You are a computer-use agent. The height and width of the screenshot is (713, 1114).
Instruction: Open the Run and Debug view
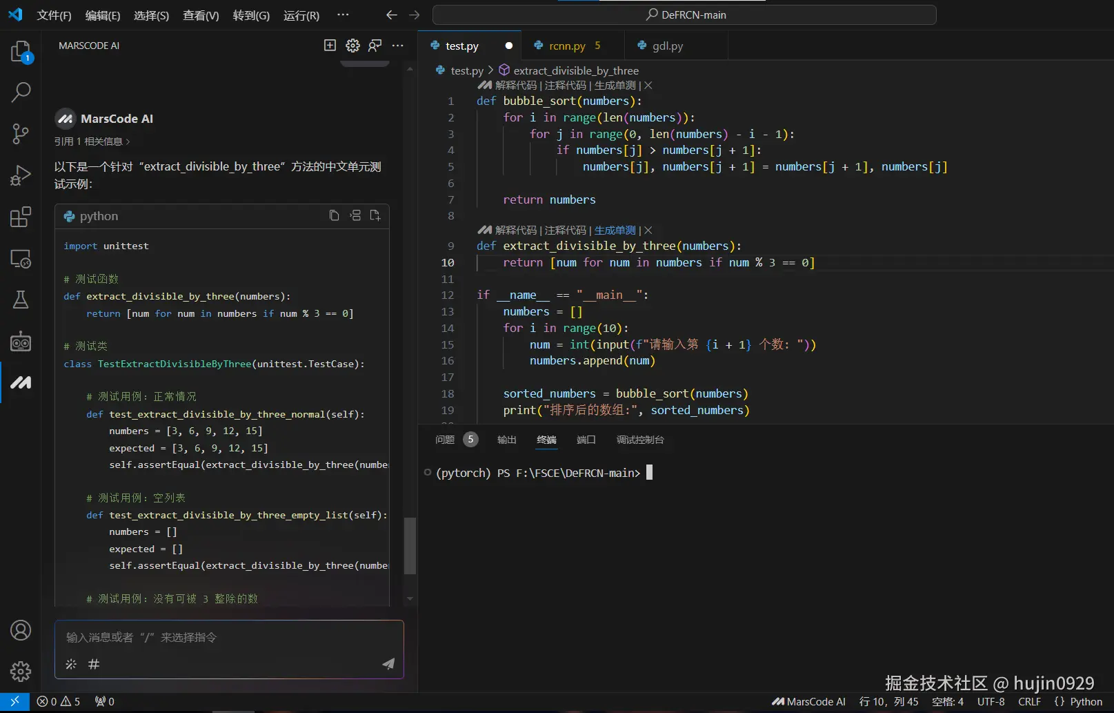click(21, 175)
